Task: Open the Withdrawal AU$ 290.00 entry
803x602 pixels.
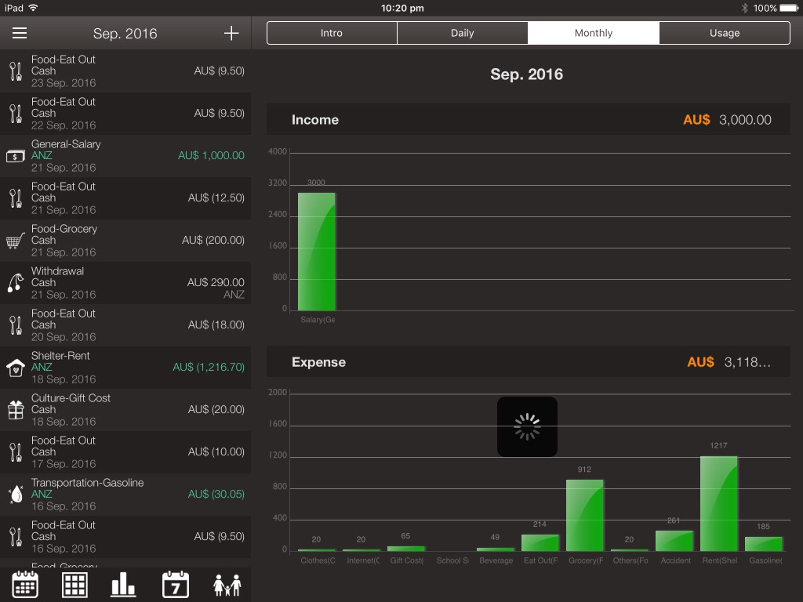Action: pos(125,282)
